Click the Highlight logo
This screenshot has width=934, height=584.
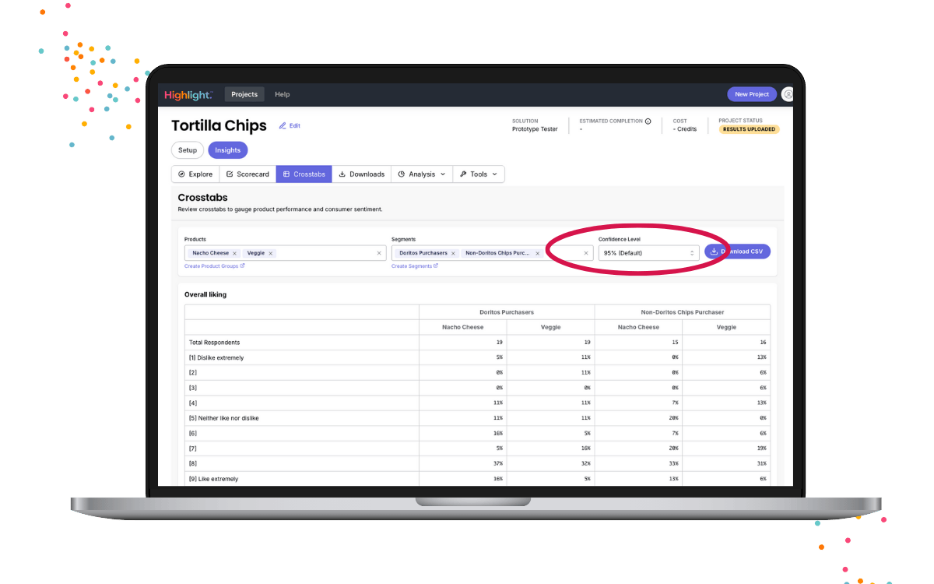pos(188,95)
